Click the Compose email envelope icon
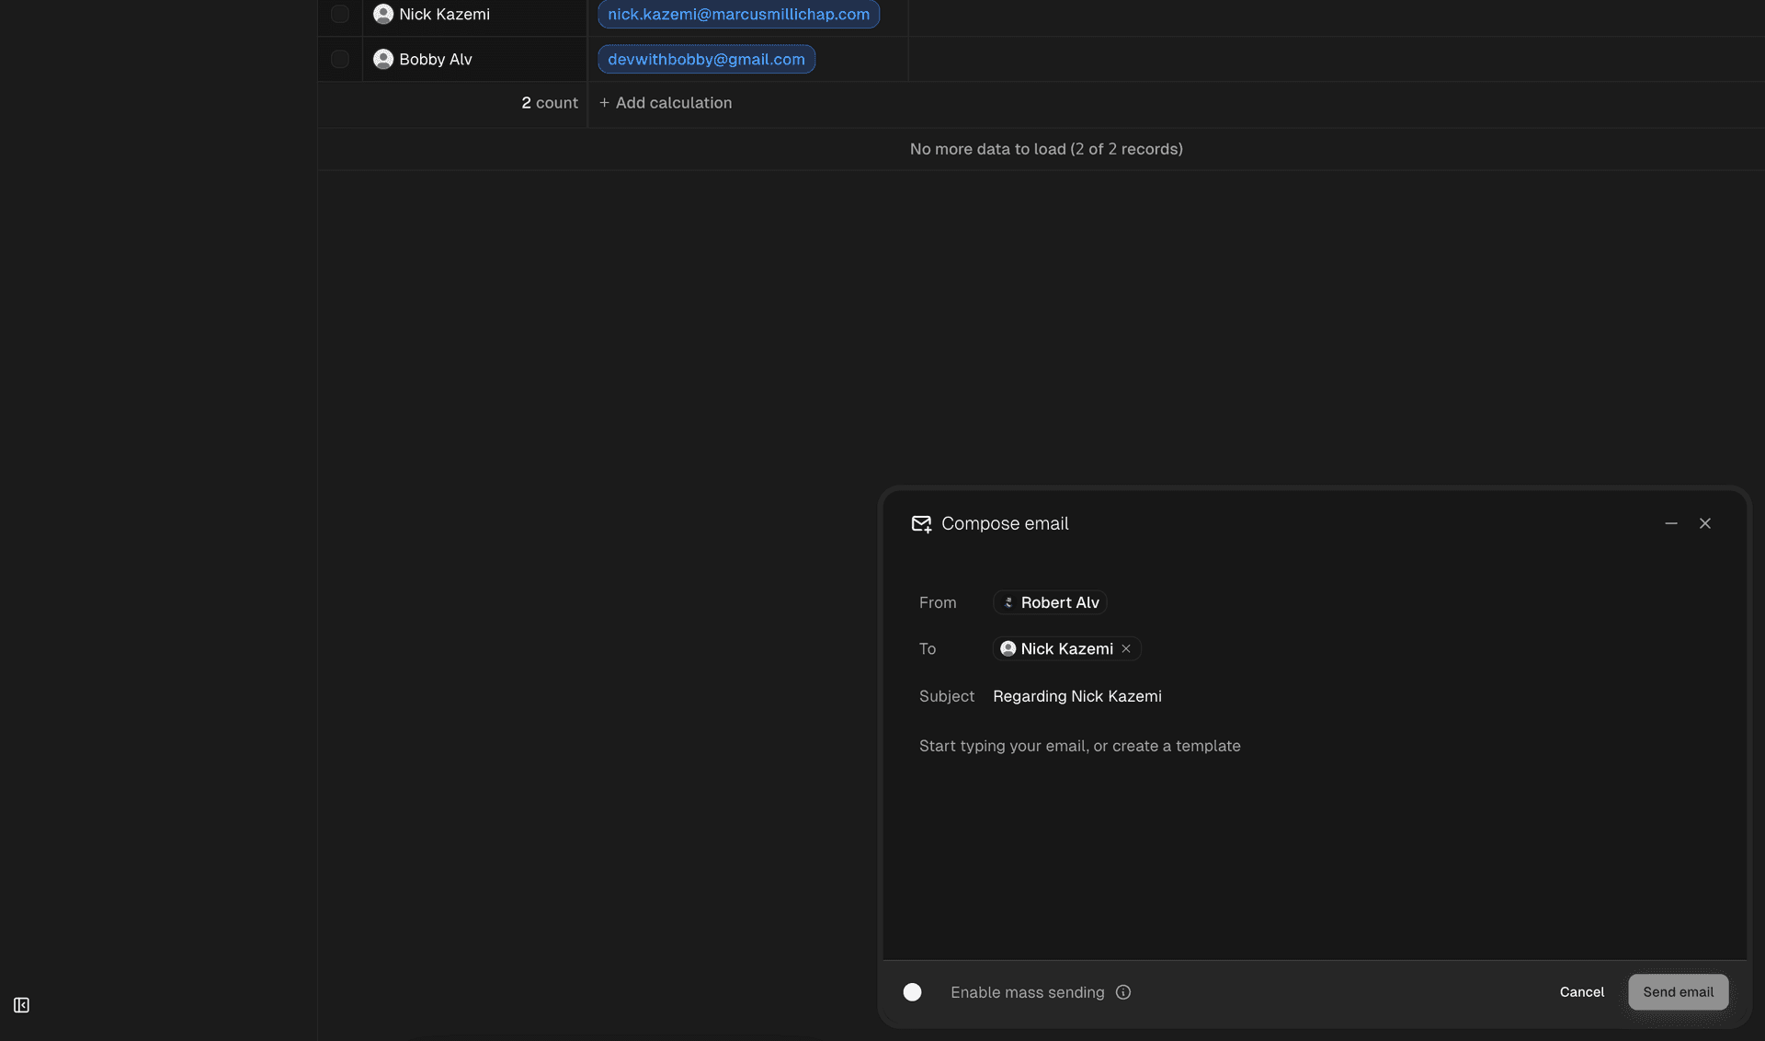The height and width of the screenshot is (1041, 1765). click(921, 523)
